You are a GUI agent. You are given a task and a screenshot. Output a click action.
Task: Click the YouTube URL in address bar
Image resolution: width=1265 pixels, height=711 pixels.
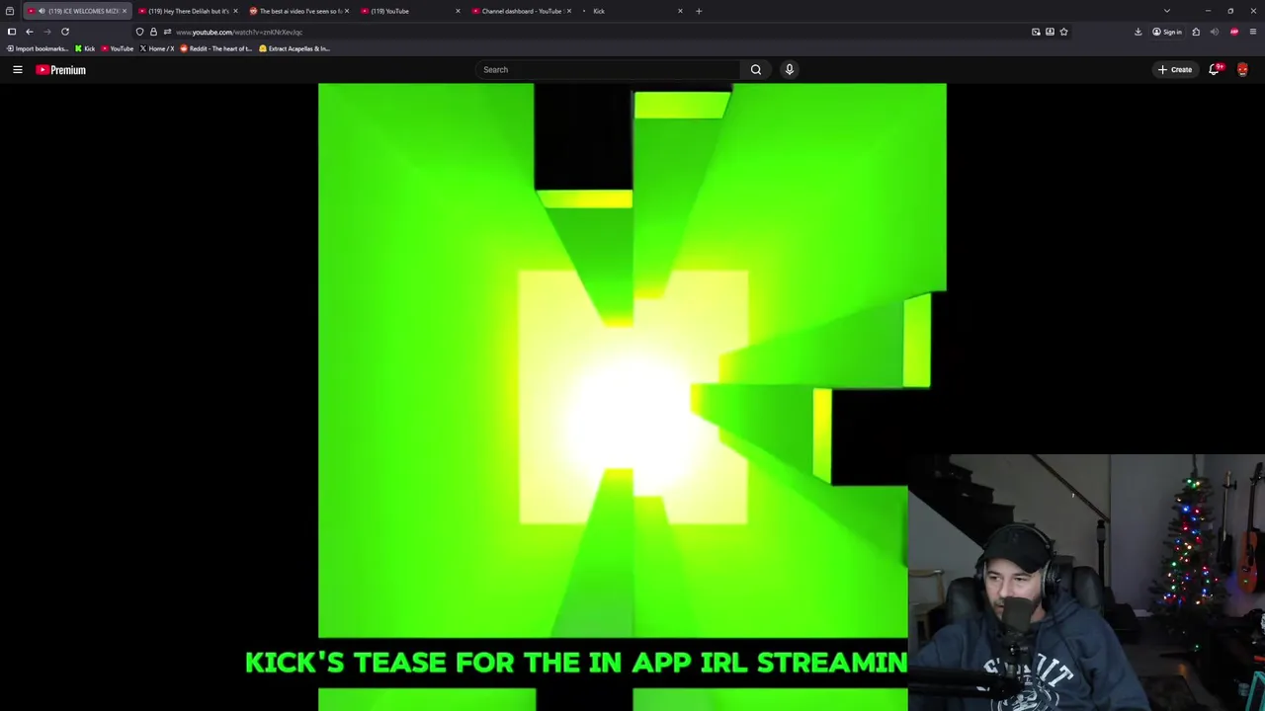(239, 32)
